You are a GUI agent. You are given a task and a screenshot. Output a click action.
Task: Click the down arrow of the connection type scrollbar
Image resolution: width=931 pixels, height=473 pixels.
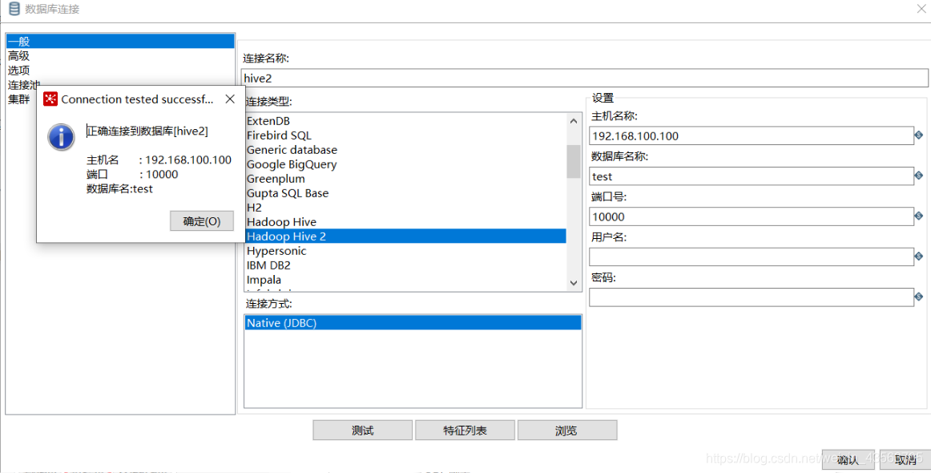tap(572, 282)
